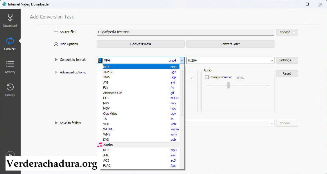This screenshot has height=174, width=327.
Task: Click the Reset button
Action: point(287,73)
